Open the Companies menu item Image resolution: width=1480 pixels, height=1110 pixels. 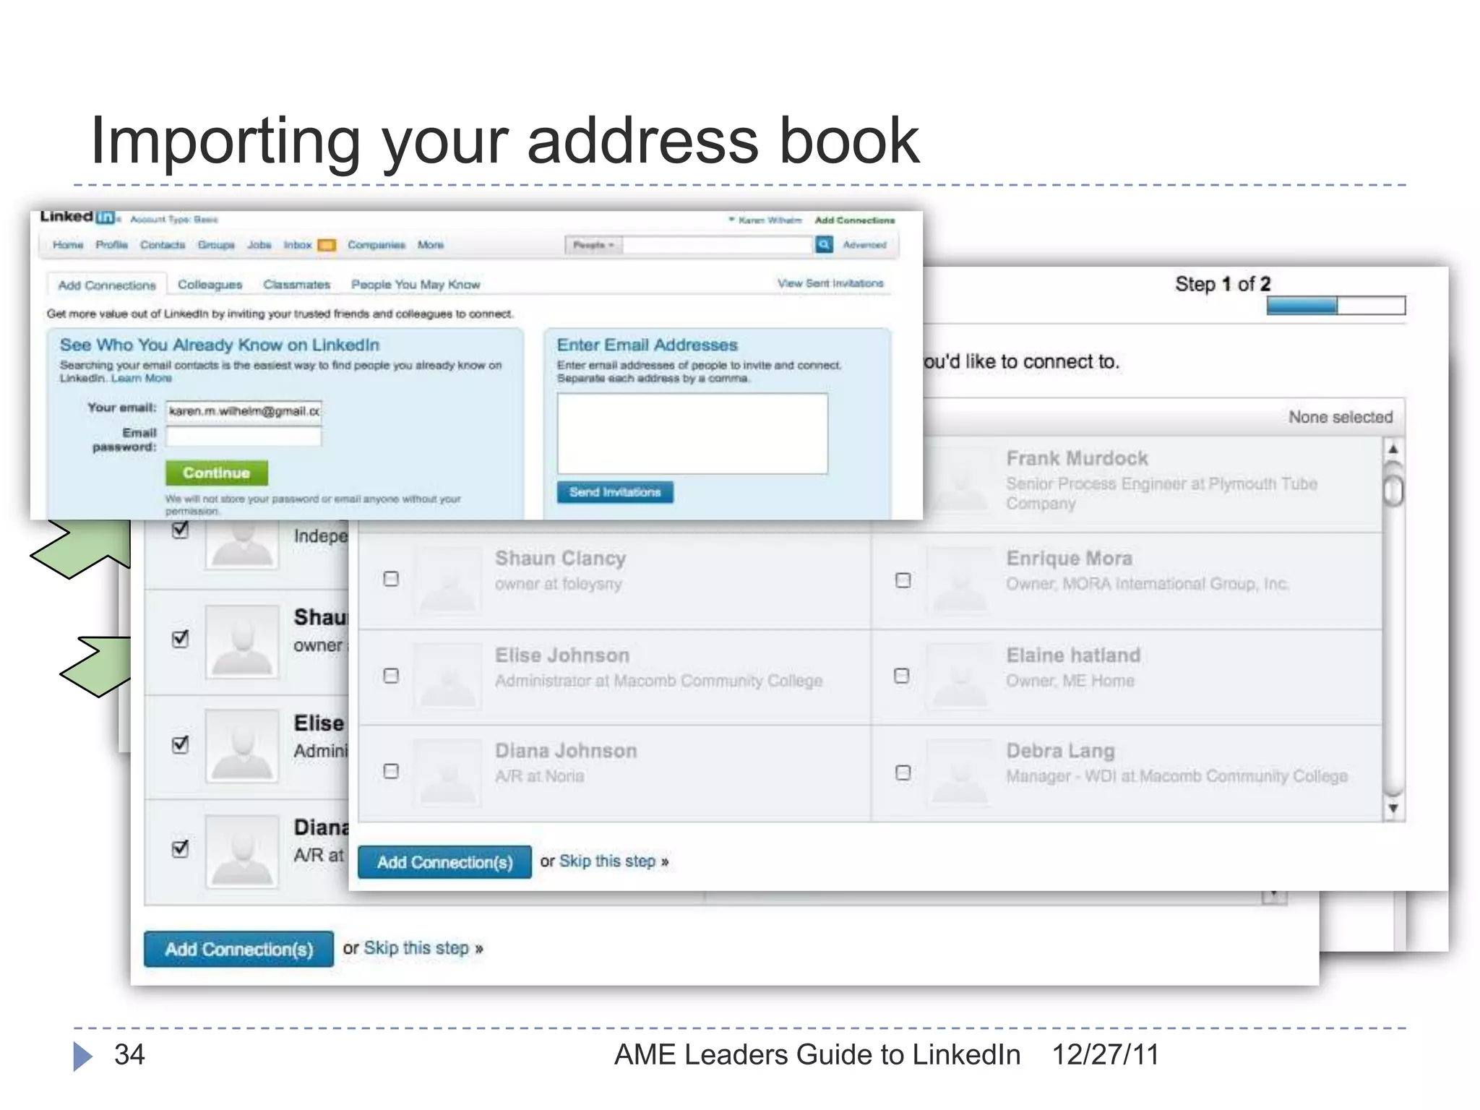coord(377,245)
